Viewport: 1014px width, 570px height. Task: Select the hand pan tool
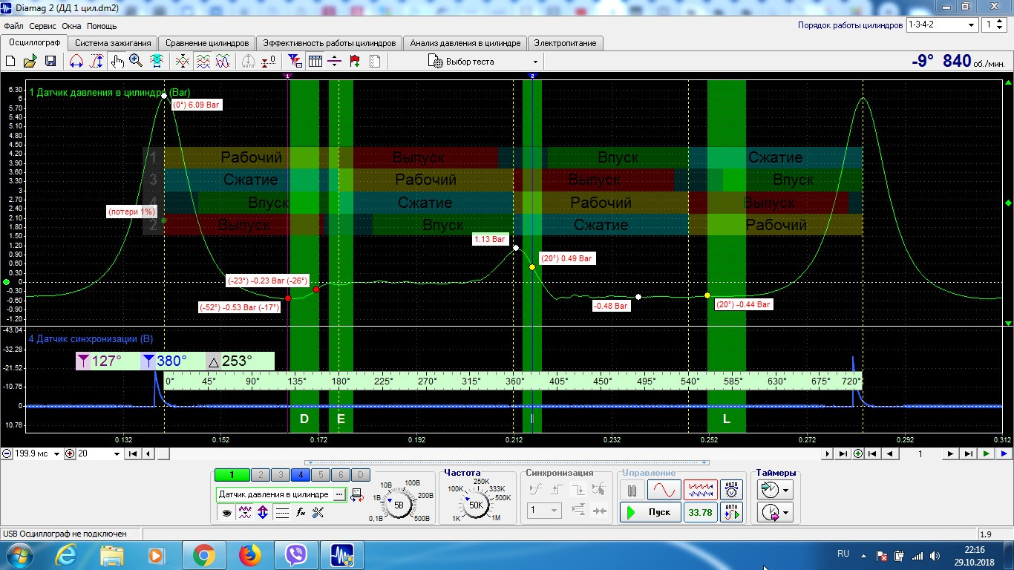tap(117, 62)
